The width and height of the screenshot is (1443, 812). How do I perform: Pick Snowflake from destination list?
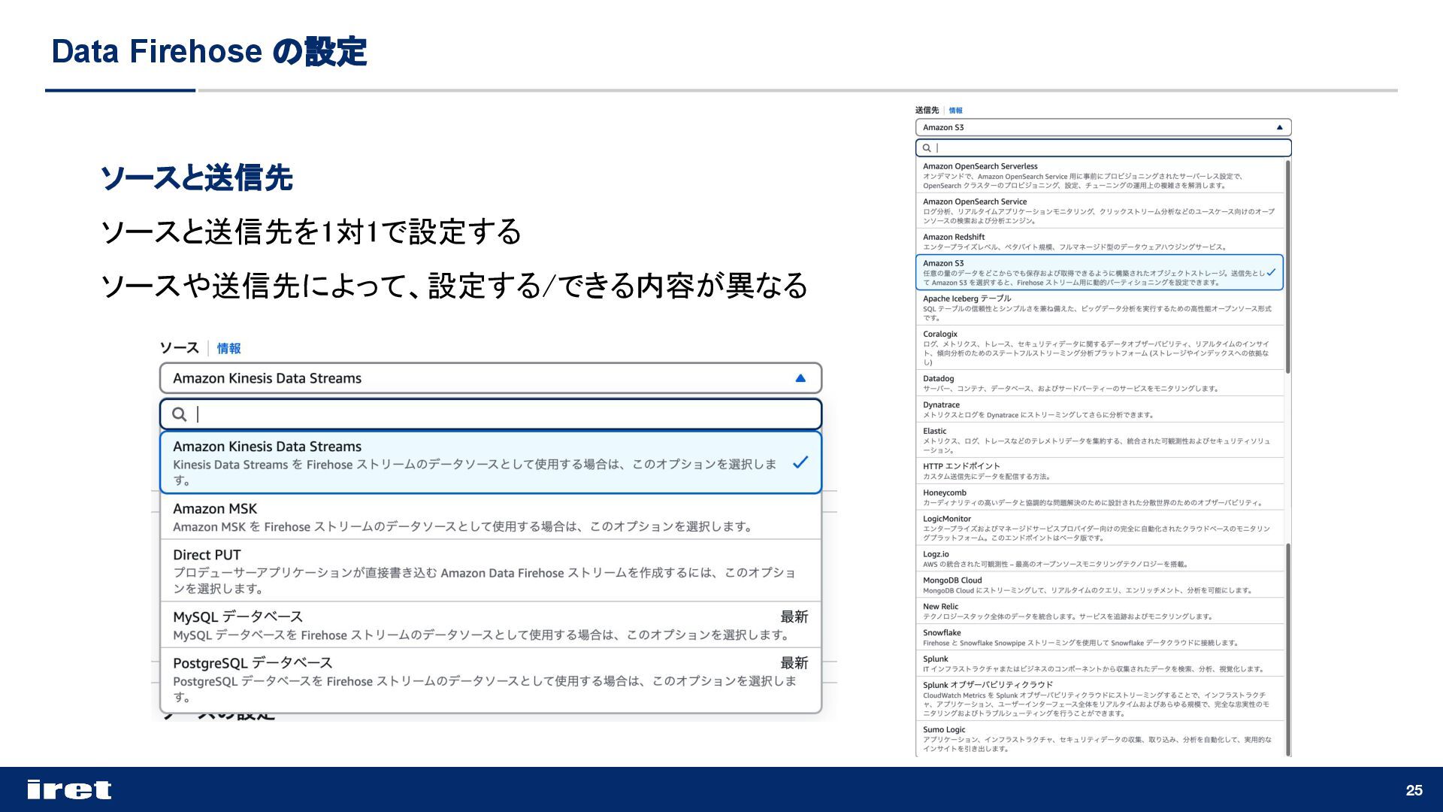point(1097,637)
